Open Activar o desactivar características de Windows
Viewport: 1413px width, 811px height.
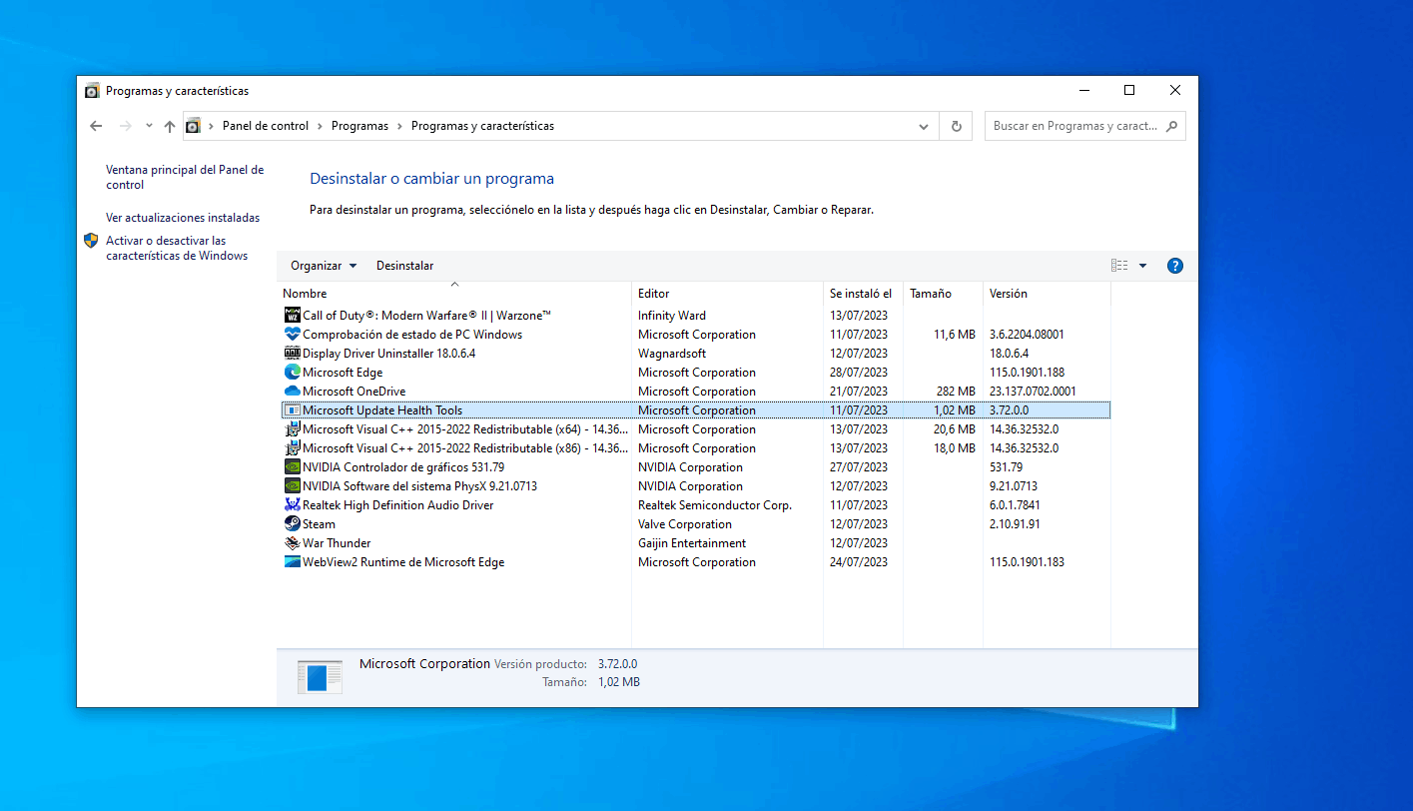click(177, 248)
